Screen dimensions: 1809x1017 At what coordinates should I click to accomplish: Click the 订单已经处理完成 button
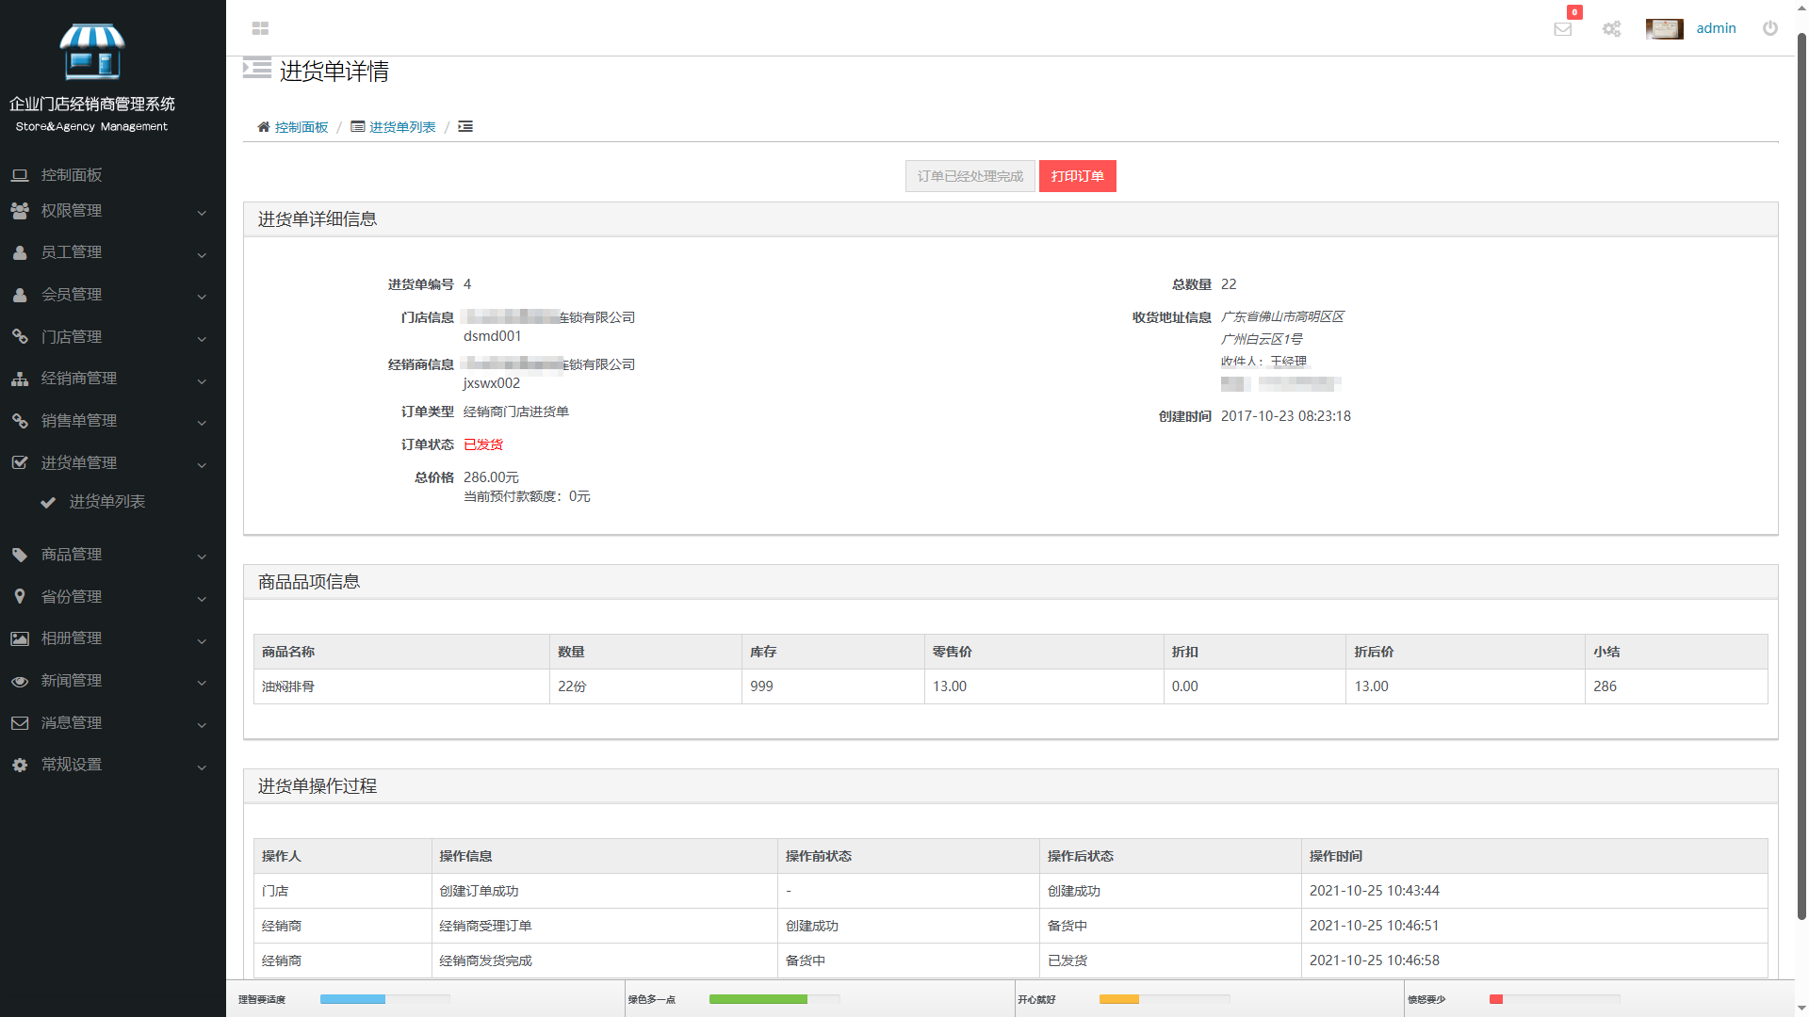pos(970,176)
